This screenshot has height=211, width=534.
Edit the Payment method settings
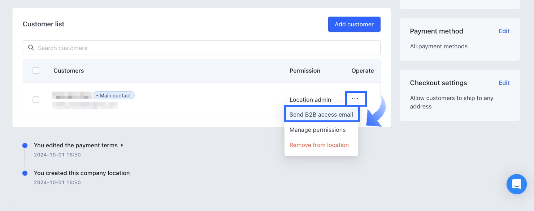coord(504,31)
